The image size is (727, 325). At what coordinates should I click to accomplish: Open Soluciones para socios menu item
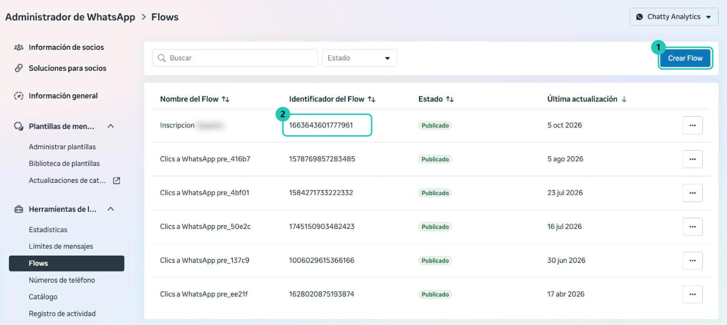[x=67, y=68]
